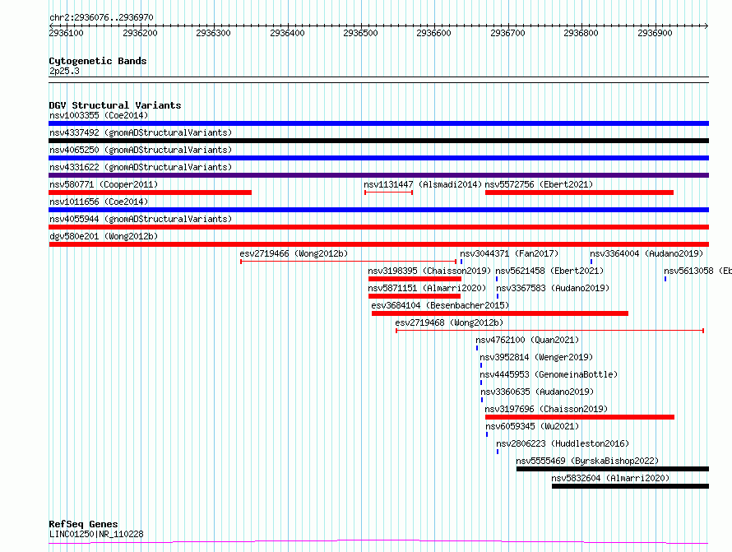The width and height of the screenshot is (732, 552).
Task: Open nsv4337492 (gnomADStructuralVariants) label
Action: (141, 132)
